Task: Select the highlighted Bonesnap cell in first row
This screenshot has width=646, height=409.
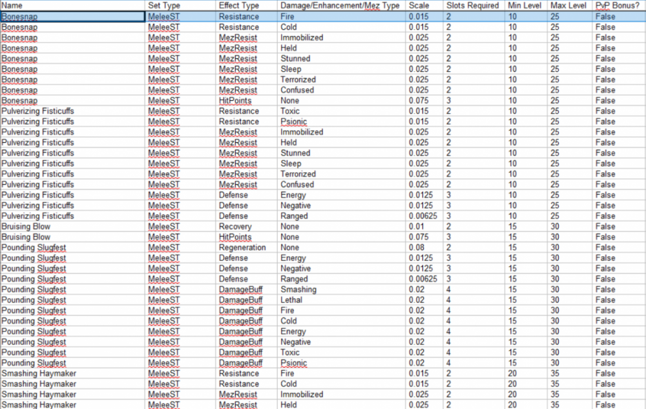Action: click(72, 17)
